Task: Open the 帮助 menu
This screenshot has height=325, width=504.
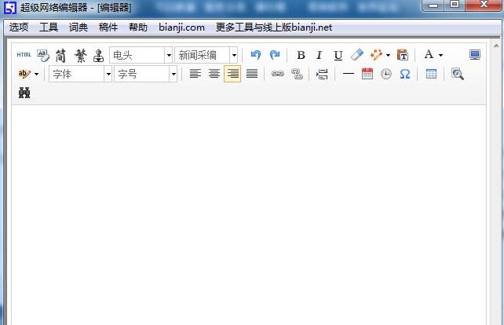Action: coord(138,27)
